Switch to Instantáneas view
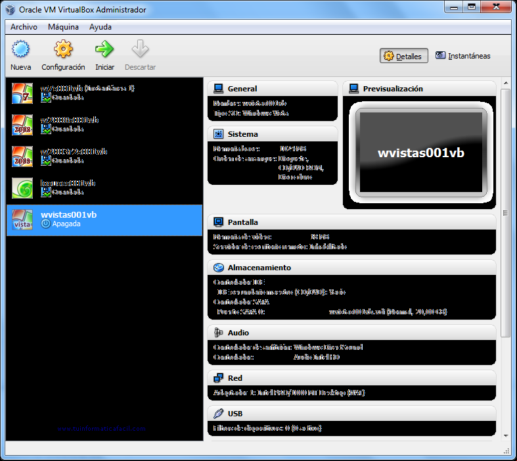The height and width of the screenshot is (461, 517). pyautogui.click(x=463, y=56)
